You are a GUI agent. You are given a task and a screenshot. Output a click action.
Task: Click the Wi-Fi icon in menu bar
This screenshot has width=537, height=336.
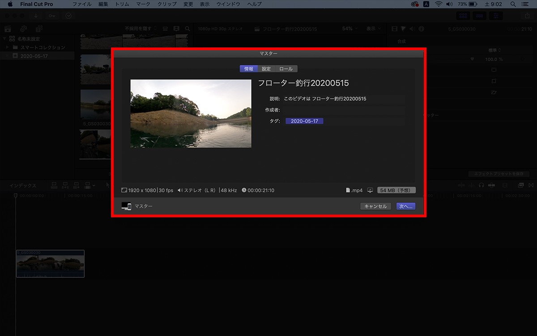[x=438, y=4]
